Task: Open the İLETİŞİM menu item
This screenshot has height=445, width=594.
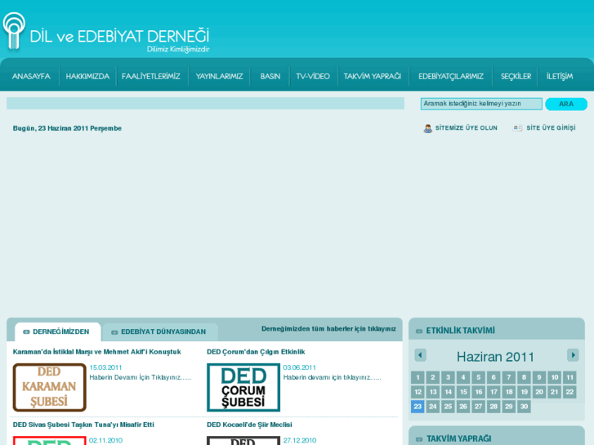Action: click(560, 77)
